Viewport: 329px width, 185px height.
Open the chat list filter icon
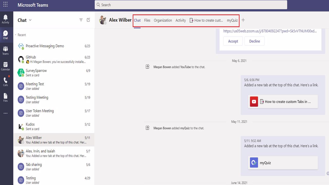point(81,20)
